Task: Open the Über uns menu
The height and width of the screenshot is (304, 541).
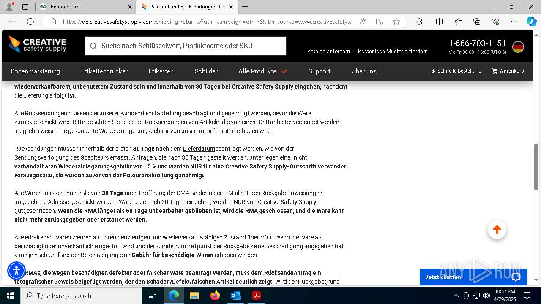Action: [x=364, y=71]
